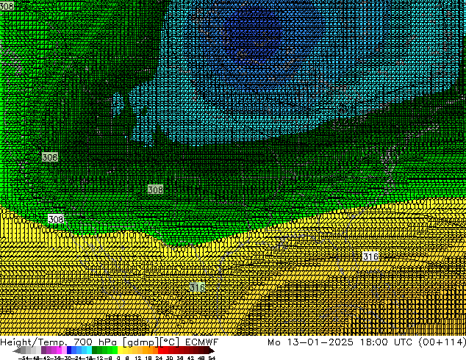
Task: Click the 308 contour label with white background
Action: click(56, 219)
